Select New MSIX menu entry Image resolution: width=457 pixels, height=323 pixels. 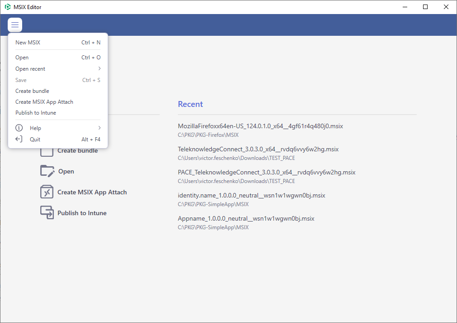(58, 43)
